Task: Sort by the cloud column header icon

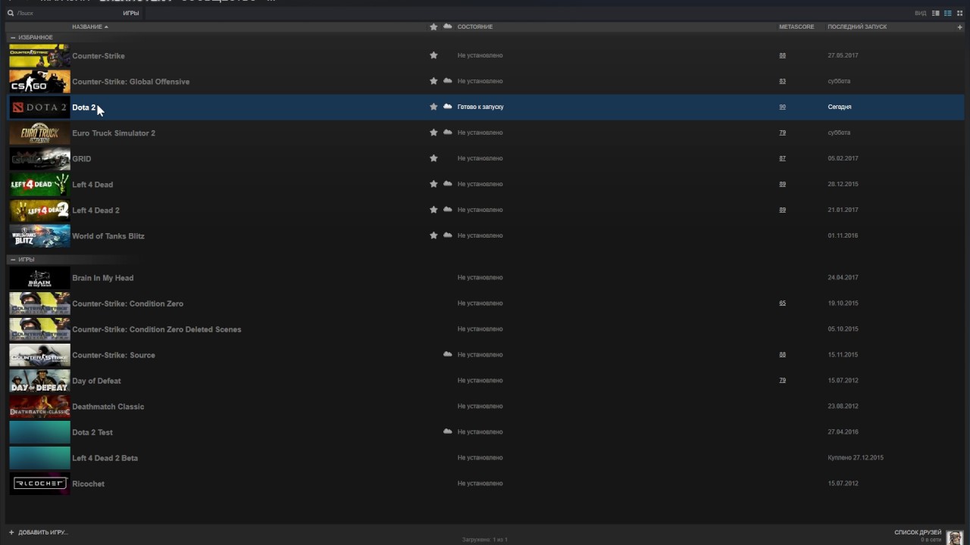Action: point(448,26)
